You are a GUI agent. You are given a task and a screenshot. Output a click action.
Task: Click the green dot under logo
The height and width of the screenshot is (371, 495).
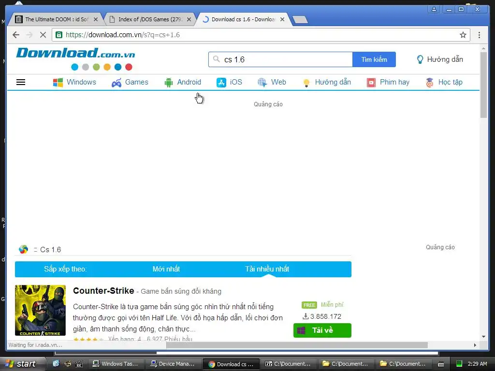tap(96, 67)
